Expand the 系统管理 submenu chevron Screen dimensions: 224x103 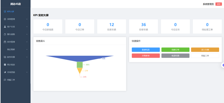[x=27, y=19]
